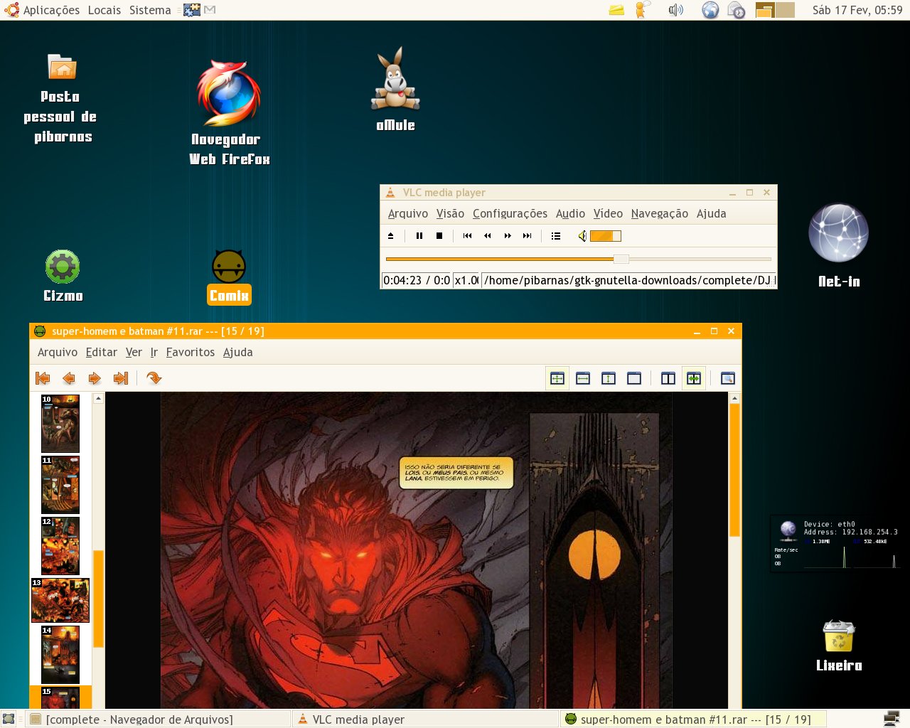The width and height of the screenshot is (910, 728).
Task: Enable fit height mode in Comix
Action: click(x=609, y=378)
